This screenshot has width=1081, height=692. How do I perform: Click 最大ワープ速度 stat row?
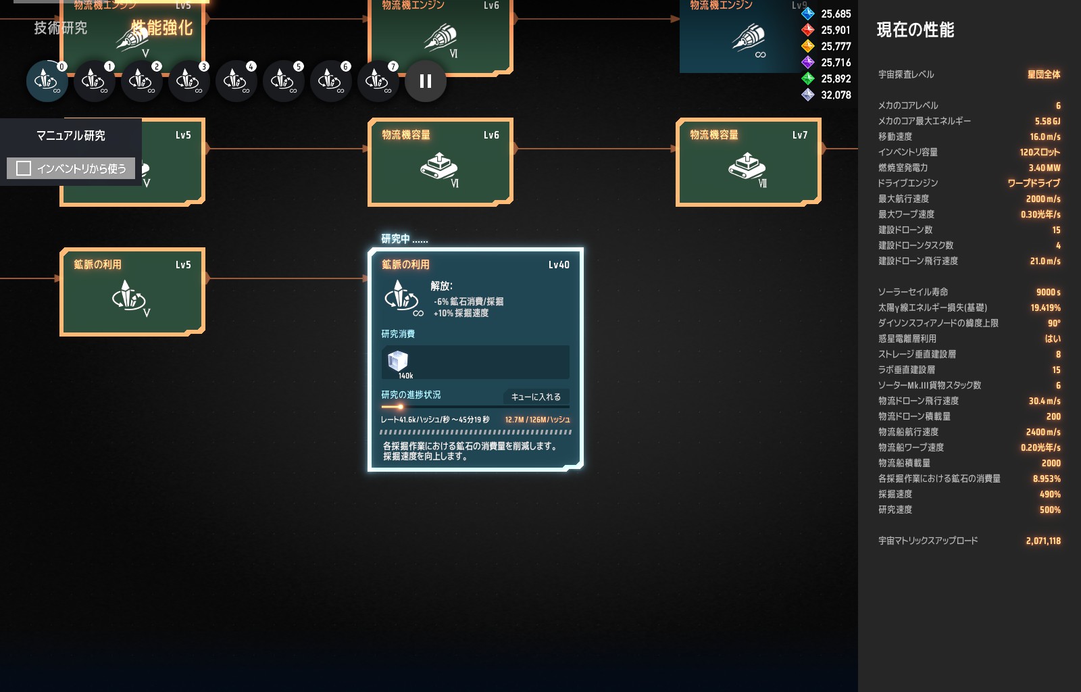tap(970, 214)
